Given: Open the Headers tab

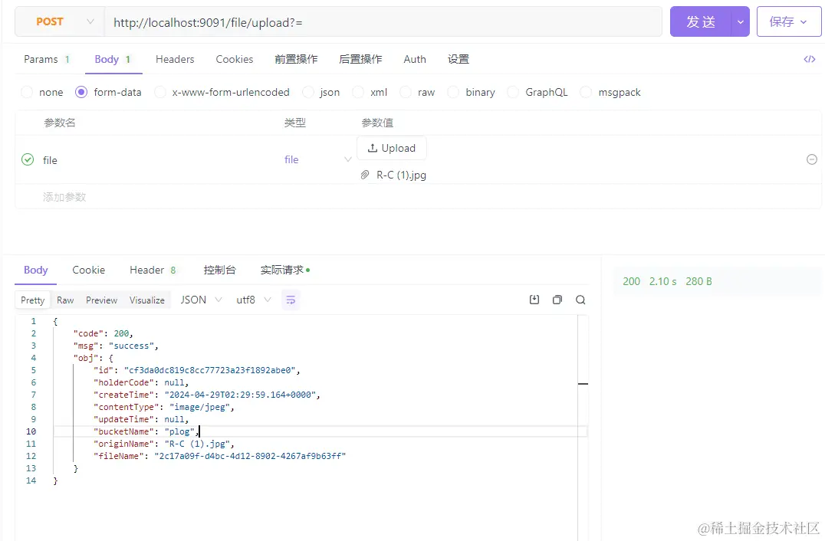Looking at the screenshot, I should click(x=175, y=59).
